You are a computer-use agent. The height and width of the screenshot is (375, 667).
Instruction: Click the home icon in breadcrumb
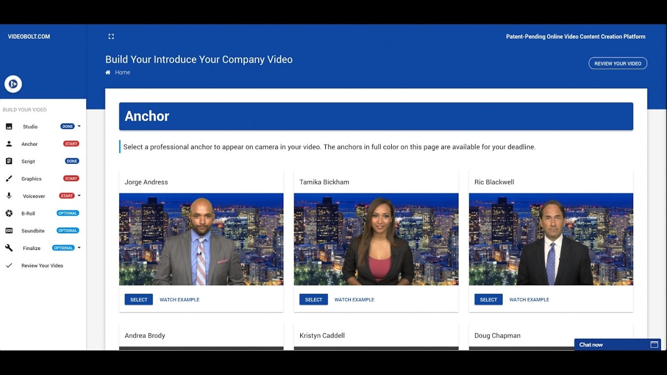(108, 72)
